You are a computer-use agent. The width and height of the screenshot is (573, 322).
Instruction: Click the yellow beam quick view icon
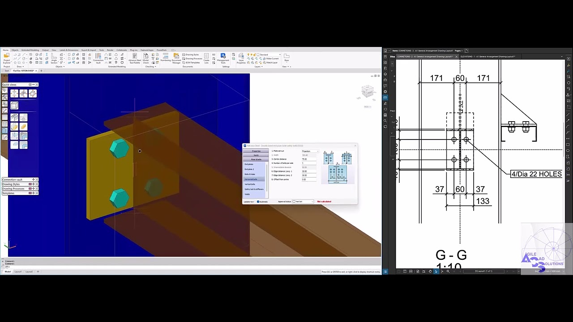pos(23,127)
